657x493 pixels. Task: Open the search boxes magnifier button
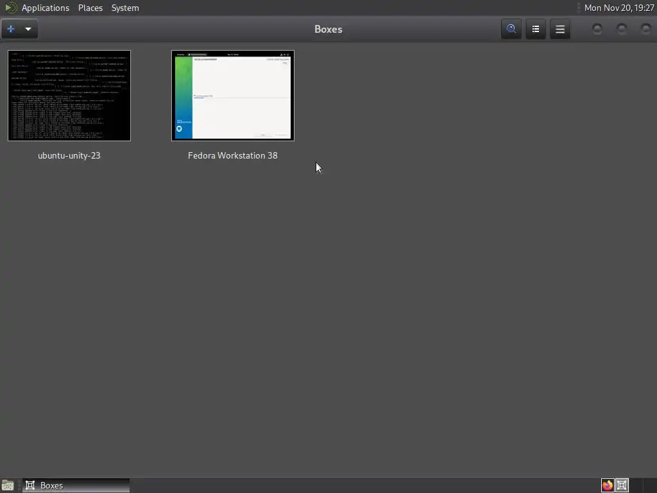tap(511, 29)
